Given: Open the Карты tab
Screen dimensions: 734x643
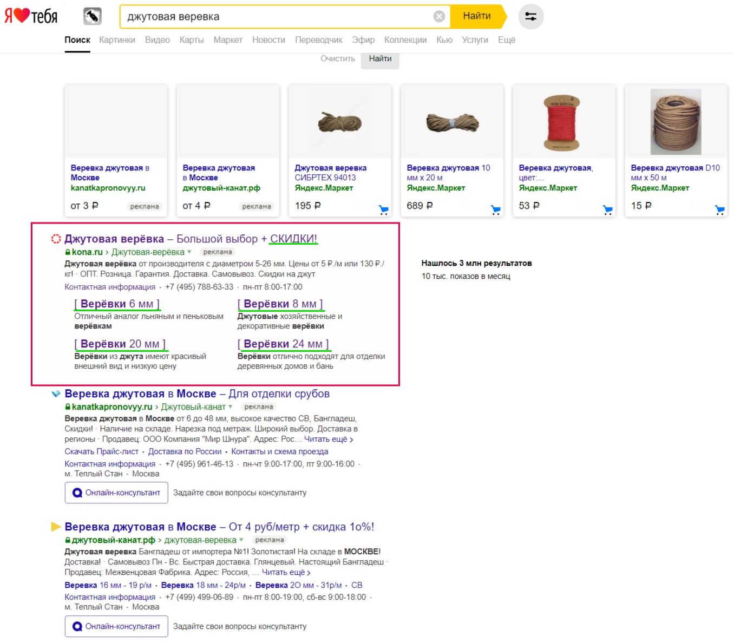Looking at the screenshot, I should (x=192, y=40).
